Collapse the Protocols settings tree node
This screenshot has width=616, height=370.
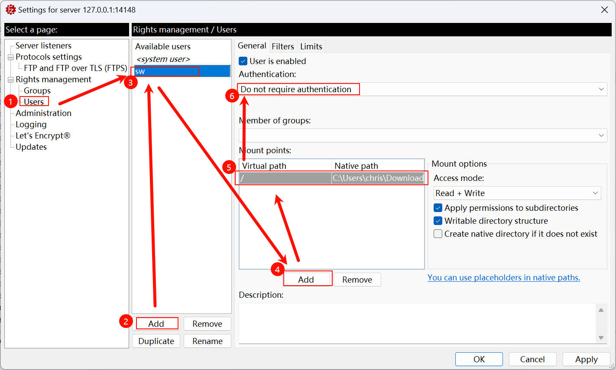click(11, 57)
